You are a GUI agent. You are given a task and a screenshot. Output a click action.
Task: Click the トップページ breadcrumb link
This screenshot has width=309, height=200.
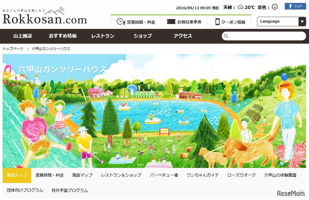tap(13, 49)
